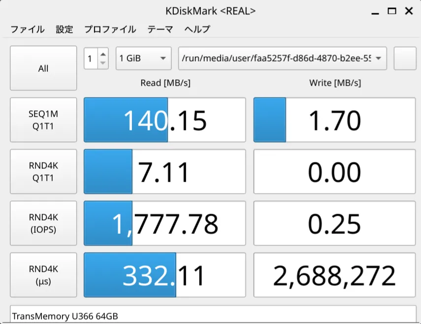Minimize the KDiskMark window

(376, 10)
